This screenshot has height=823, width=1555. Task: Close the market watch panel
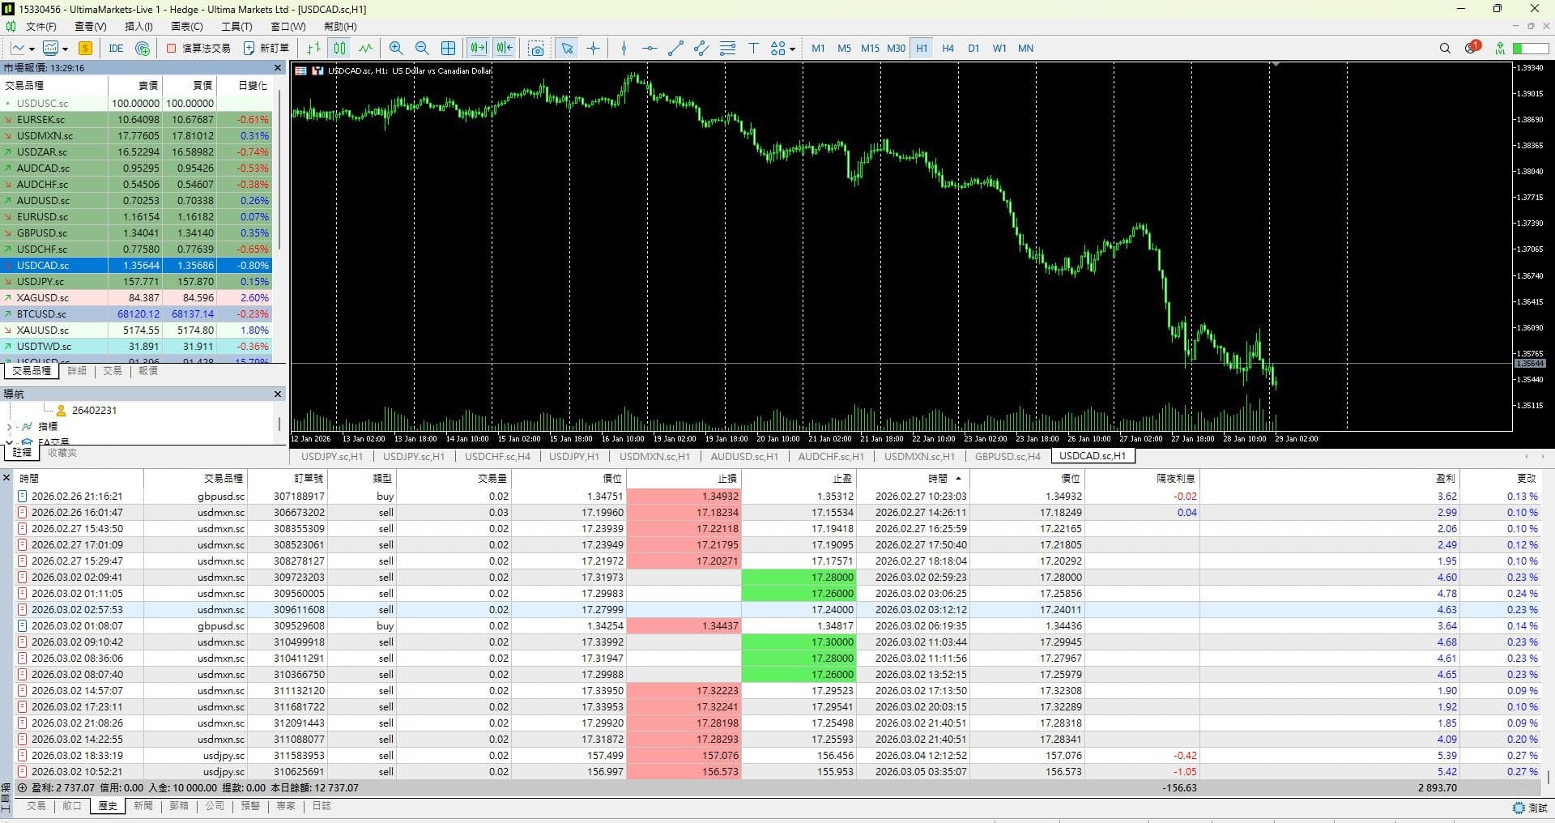(278, 68)
